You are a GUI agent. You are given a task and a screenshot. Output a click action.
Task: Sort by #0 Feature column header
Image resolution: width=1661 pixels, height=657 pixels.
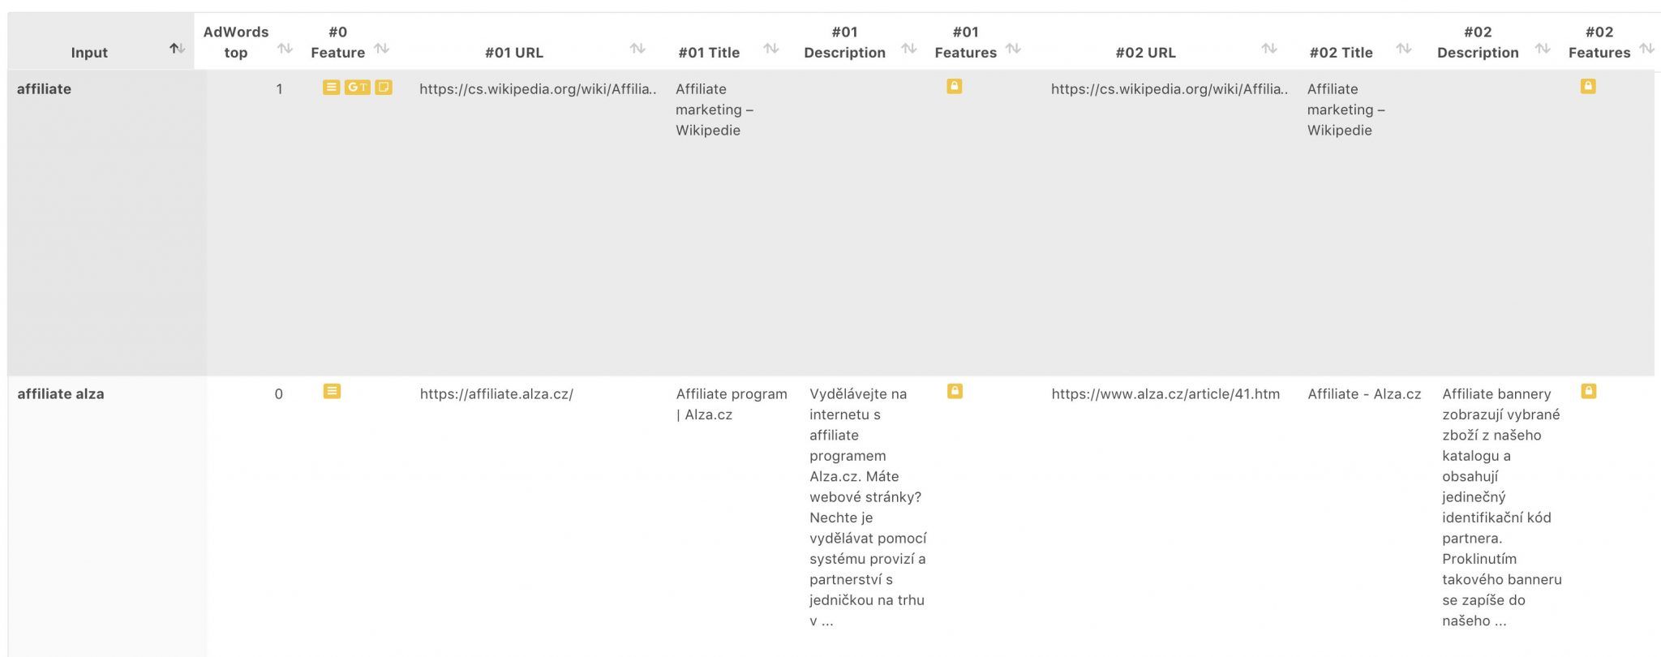click(x=382, y=49)
